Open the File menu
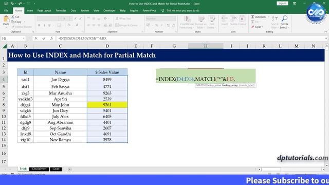This screenshot has width=329, height=185. coord(6,10)
